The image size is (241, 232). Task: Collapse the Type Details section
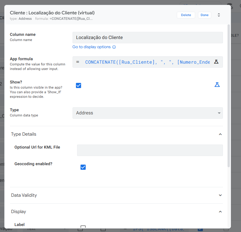coord(220,134)
